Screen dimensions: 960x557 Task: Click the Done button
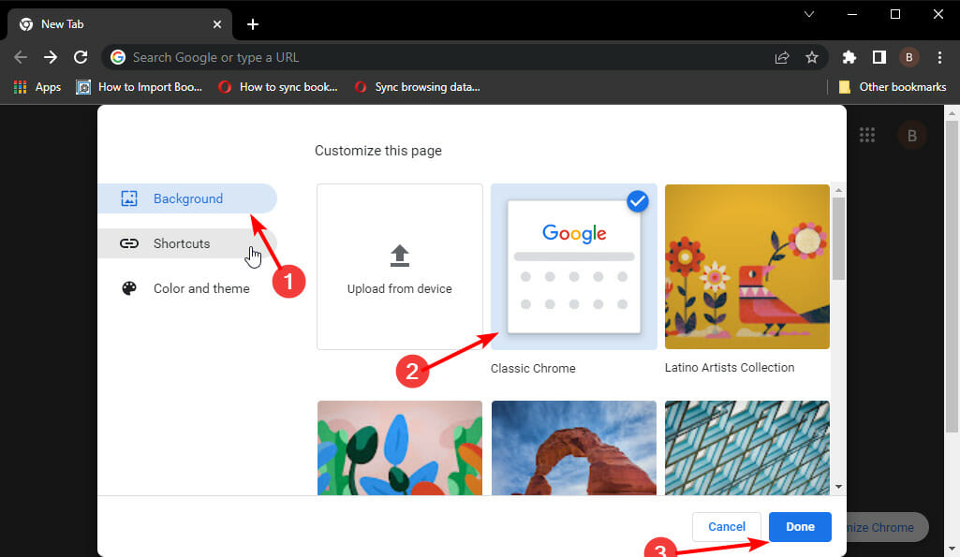coord(800,527)
